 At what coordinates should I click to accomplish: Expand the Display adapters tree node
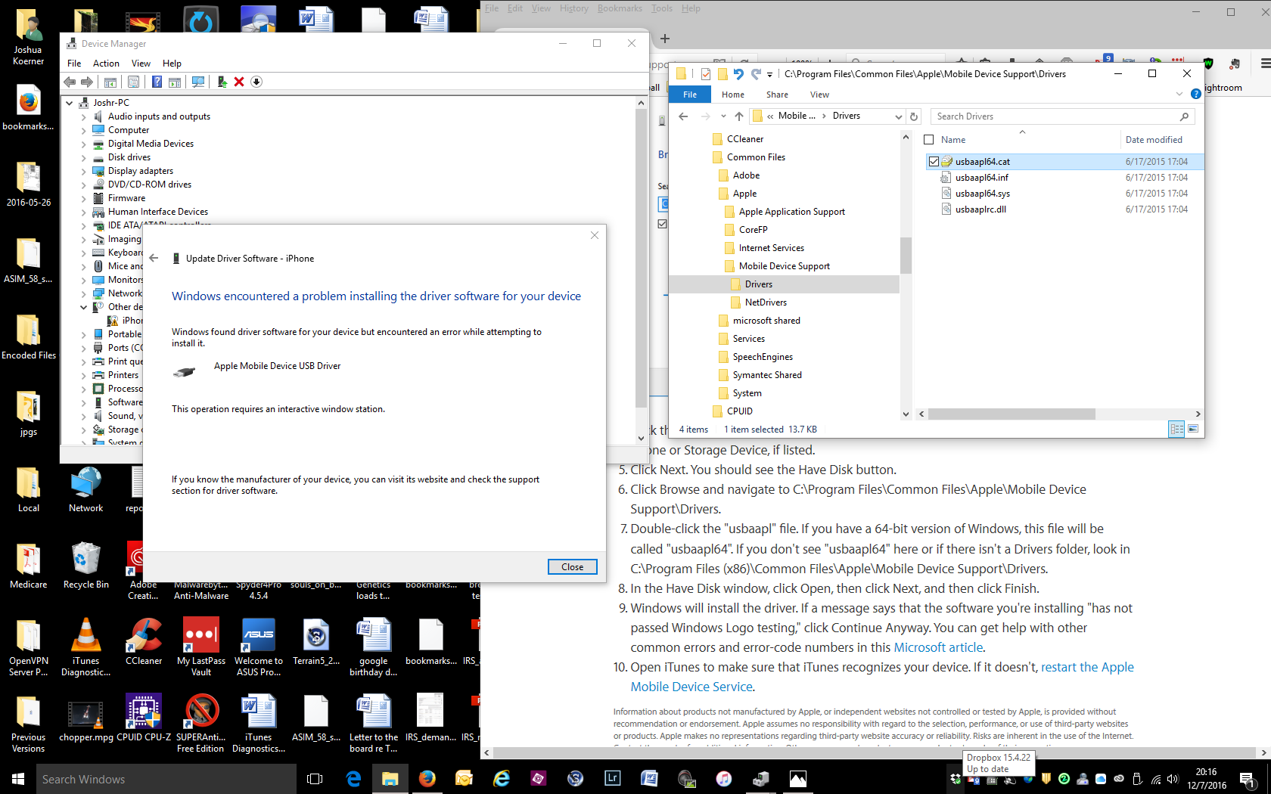[83, 171]
